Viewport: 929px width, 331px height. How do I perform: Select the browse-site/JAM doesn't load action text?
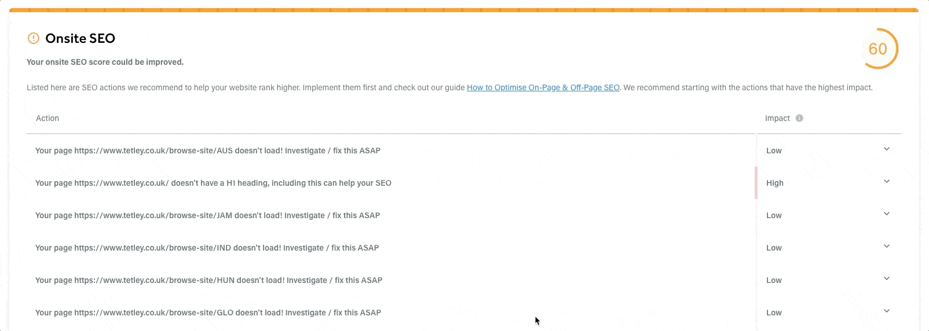click(x=208, y=215)
